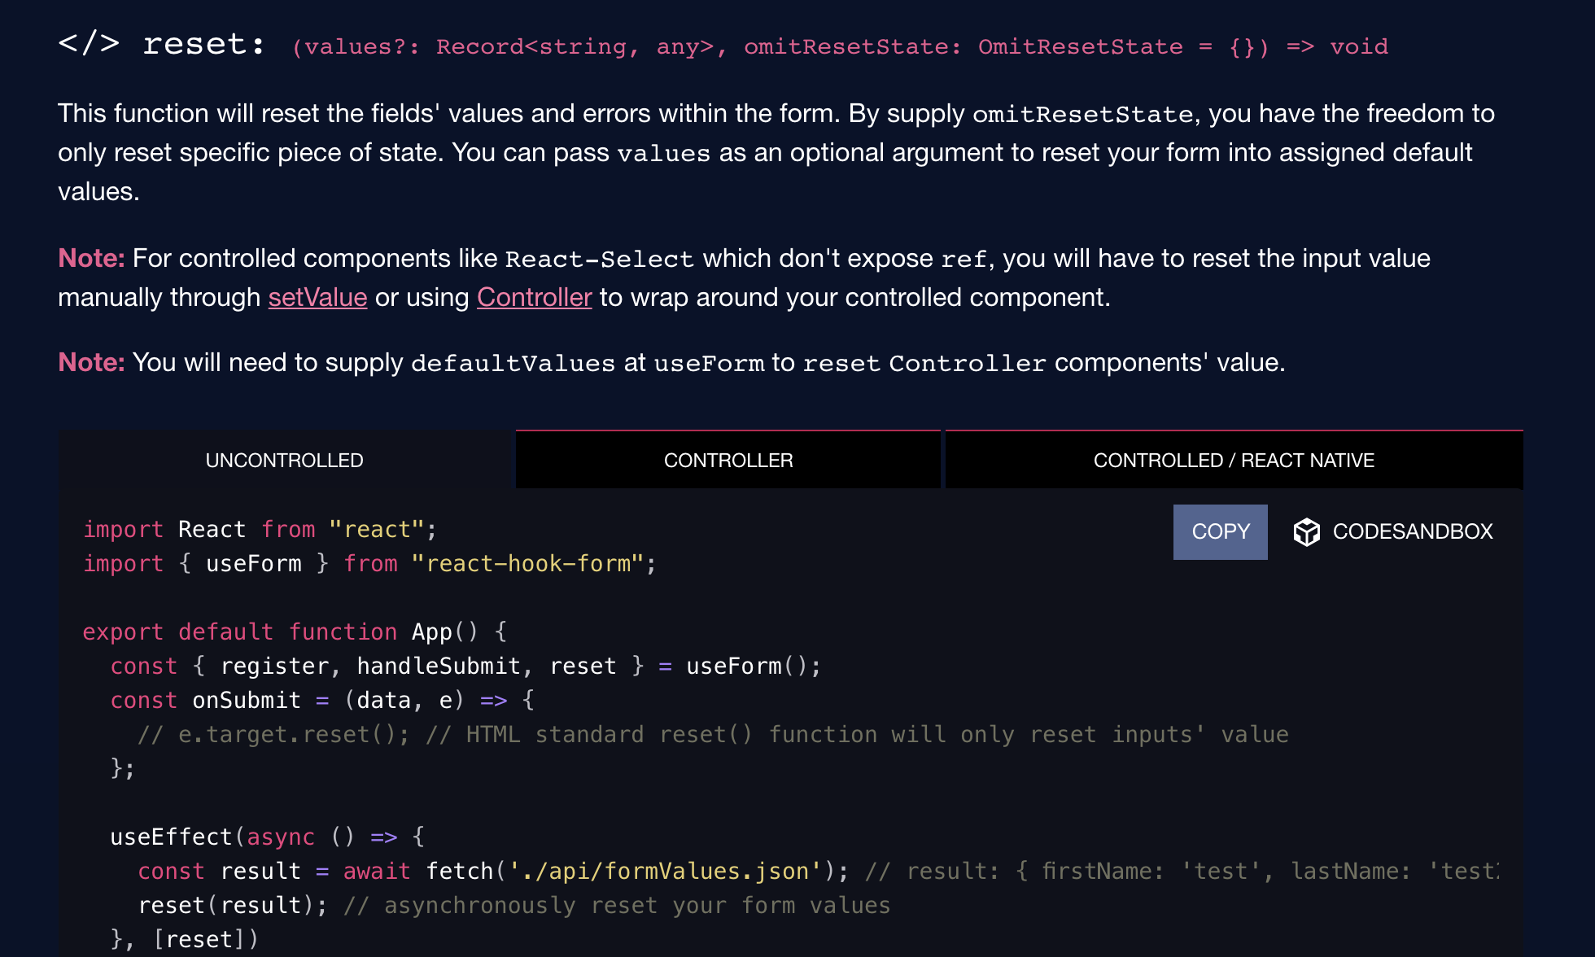Click the second Note about defaultValues
This screenshot has width=1595, height=957.
point(90,362)
